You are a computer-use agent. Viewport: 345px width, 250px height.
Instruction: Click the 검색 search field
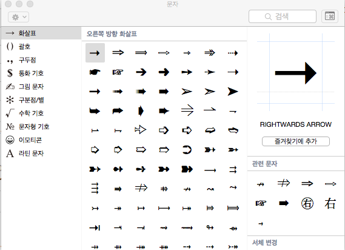point(283,16)
